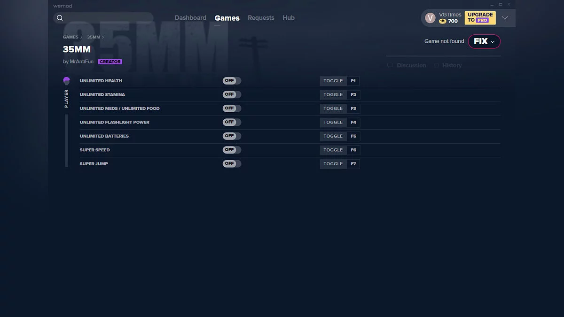Open the VGTimes user avatar
The image size is (564, 317).
[430, 18]
